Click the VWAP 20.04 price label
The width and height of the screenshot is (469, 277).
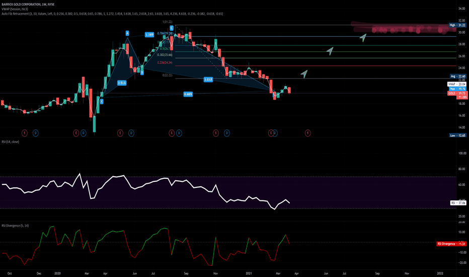[x=457, y=84]
